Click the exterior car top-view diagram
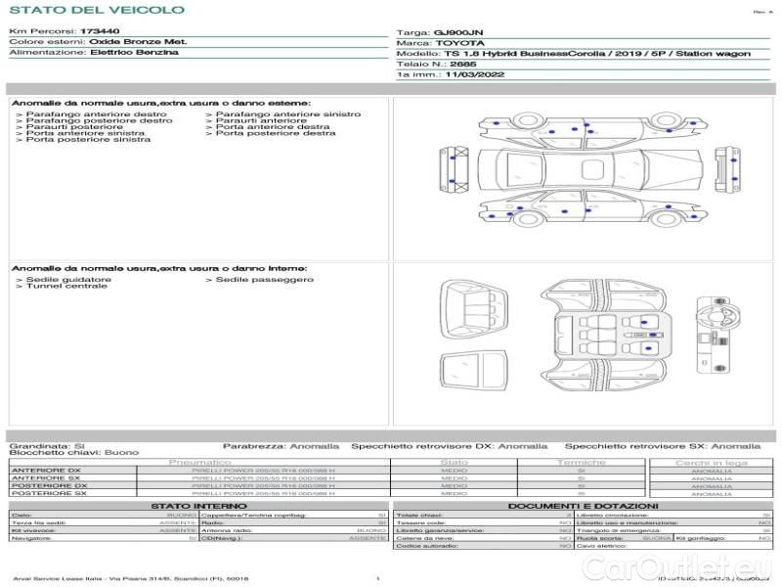782x587 pixels. (586, 169)
